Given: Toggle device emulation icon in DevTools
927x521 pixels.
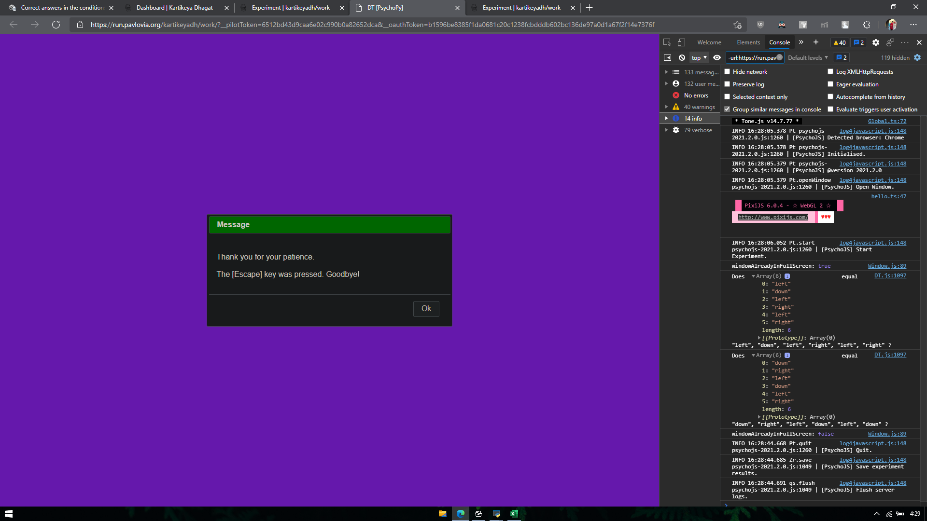Looking at the screenshot, I should click(x=681, y=42).
